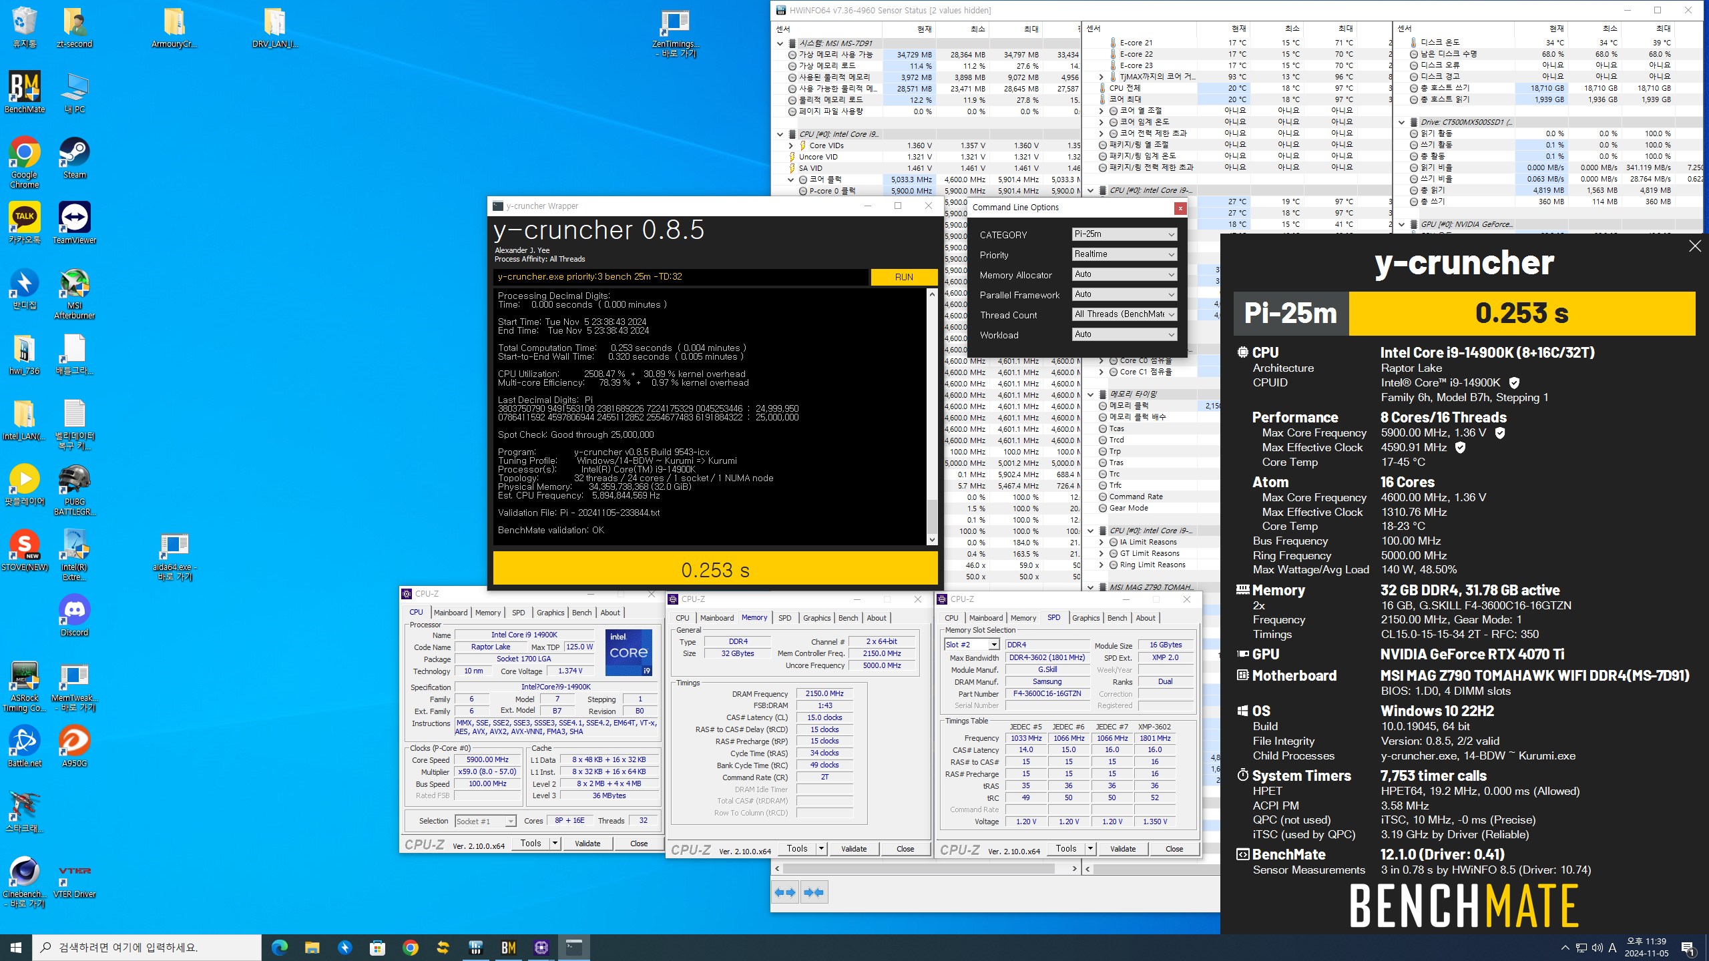Image resolution: width=1709 pixels, height=961 pixels.
Task: Open the Parallel Framework dropdown
Action: coord(1124,294)
